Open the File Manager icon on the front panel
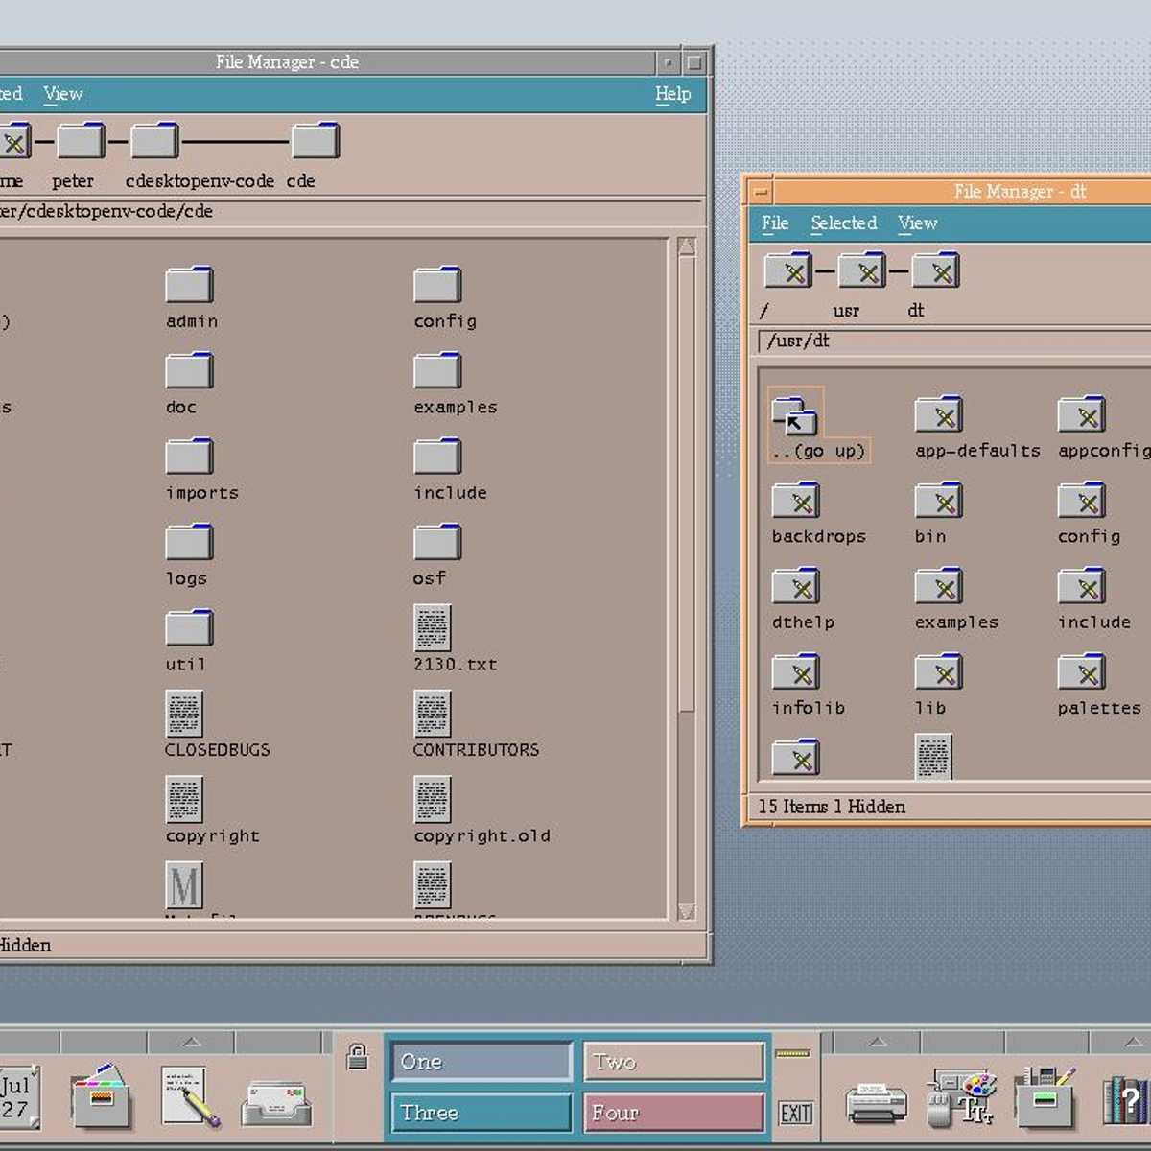1151x1151 pixels. point(103,1100)
